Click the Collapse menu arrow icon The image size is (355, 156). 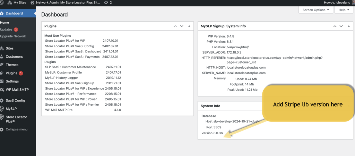point(2,129)
